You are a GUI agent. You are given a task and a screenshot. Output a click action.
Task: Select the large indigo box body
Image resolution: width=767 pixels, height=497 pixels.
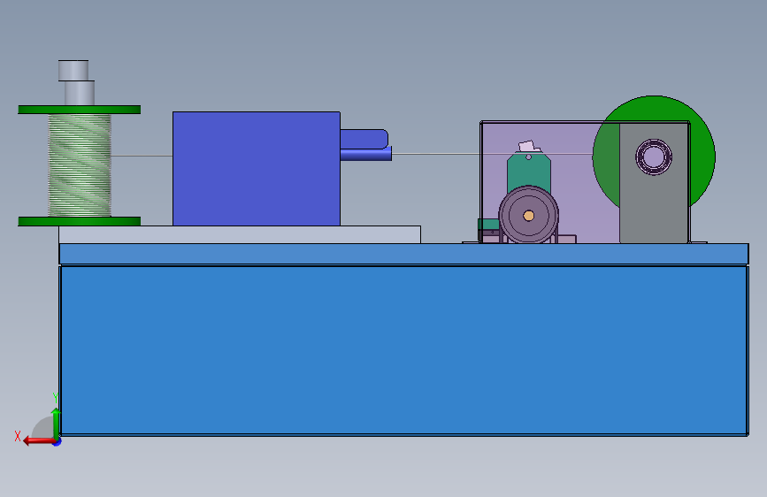pos(257,169)
